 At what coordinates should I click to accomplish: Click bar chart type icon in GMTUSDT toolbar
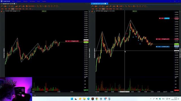pyautogui.click(x=107, y=6)
